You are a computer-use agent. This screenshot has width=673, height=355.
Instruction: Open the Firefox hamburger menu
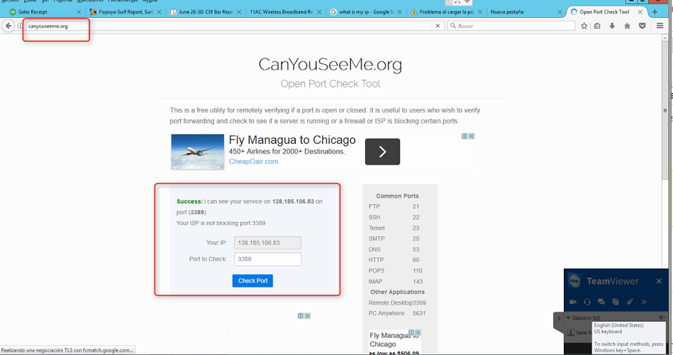click(660, 26)
